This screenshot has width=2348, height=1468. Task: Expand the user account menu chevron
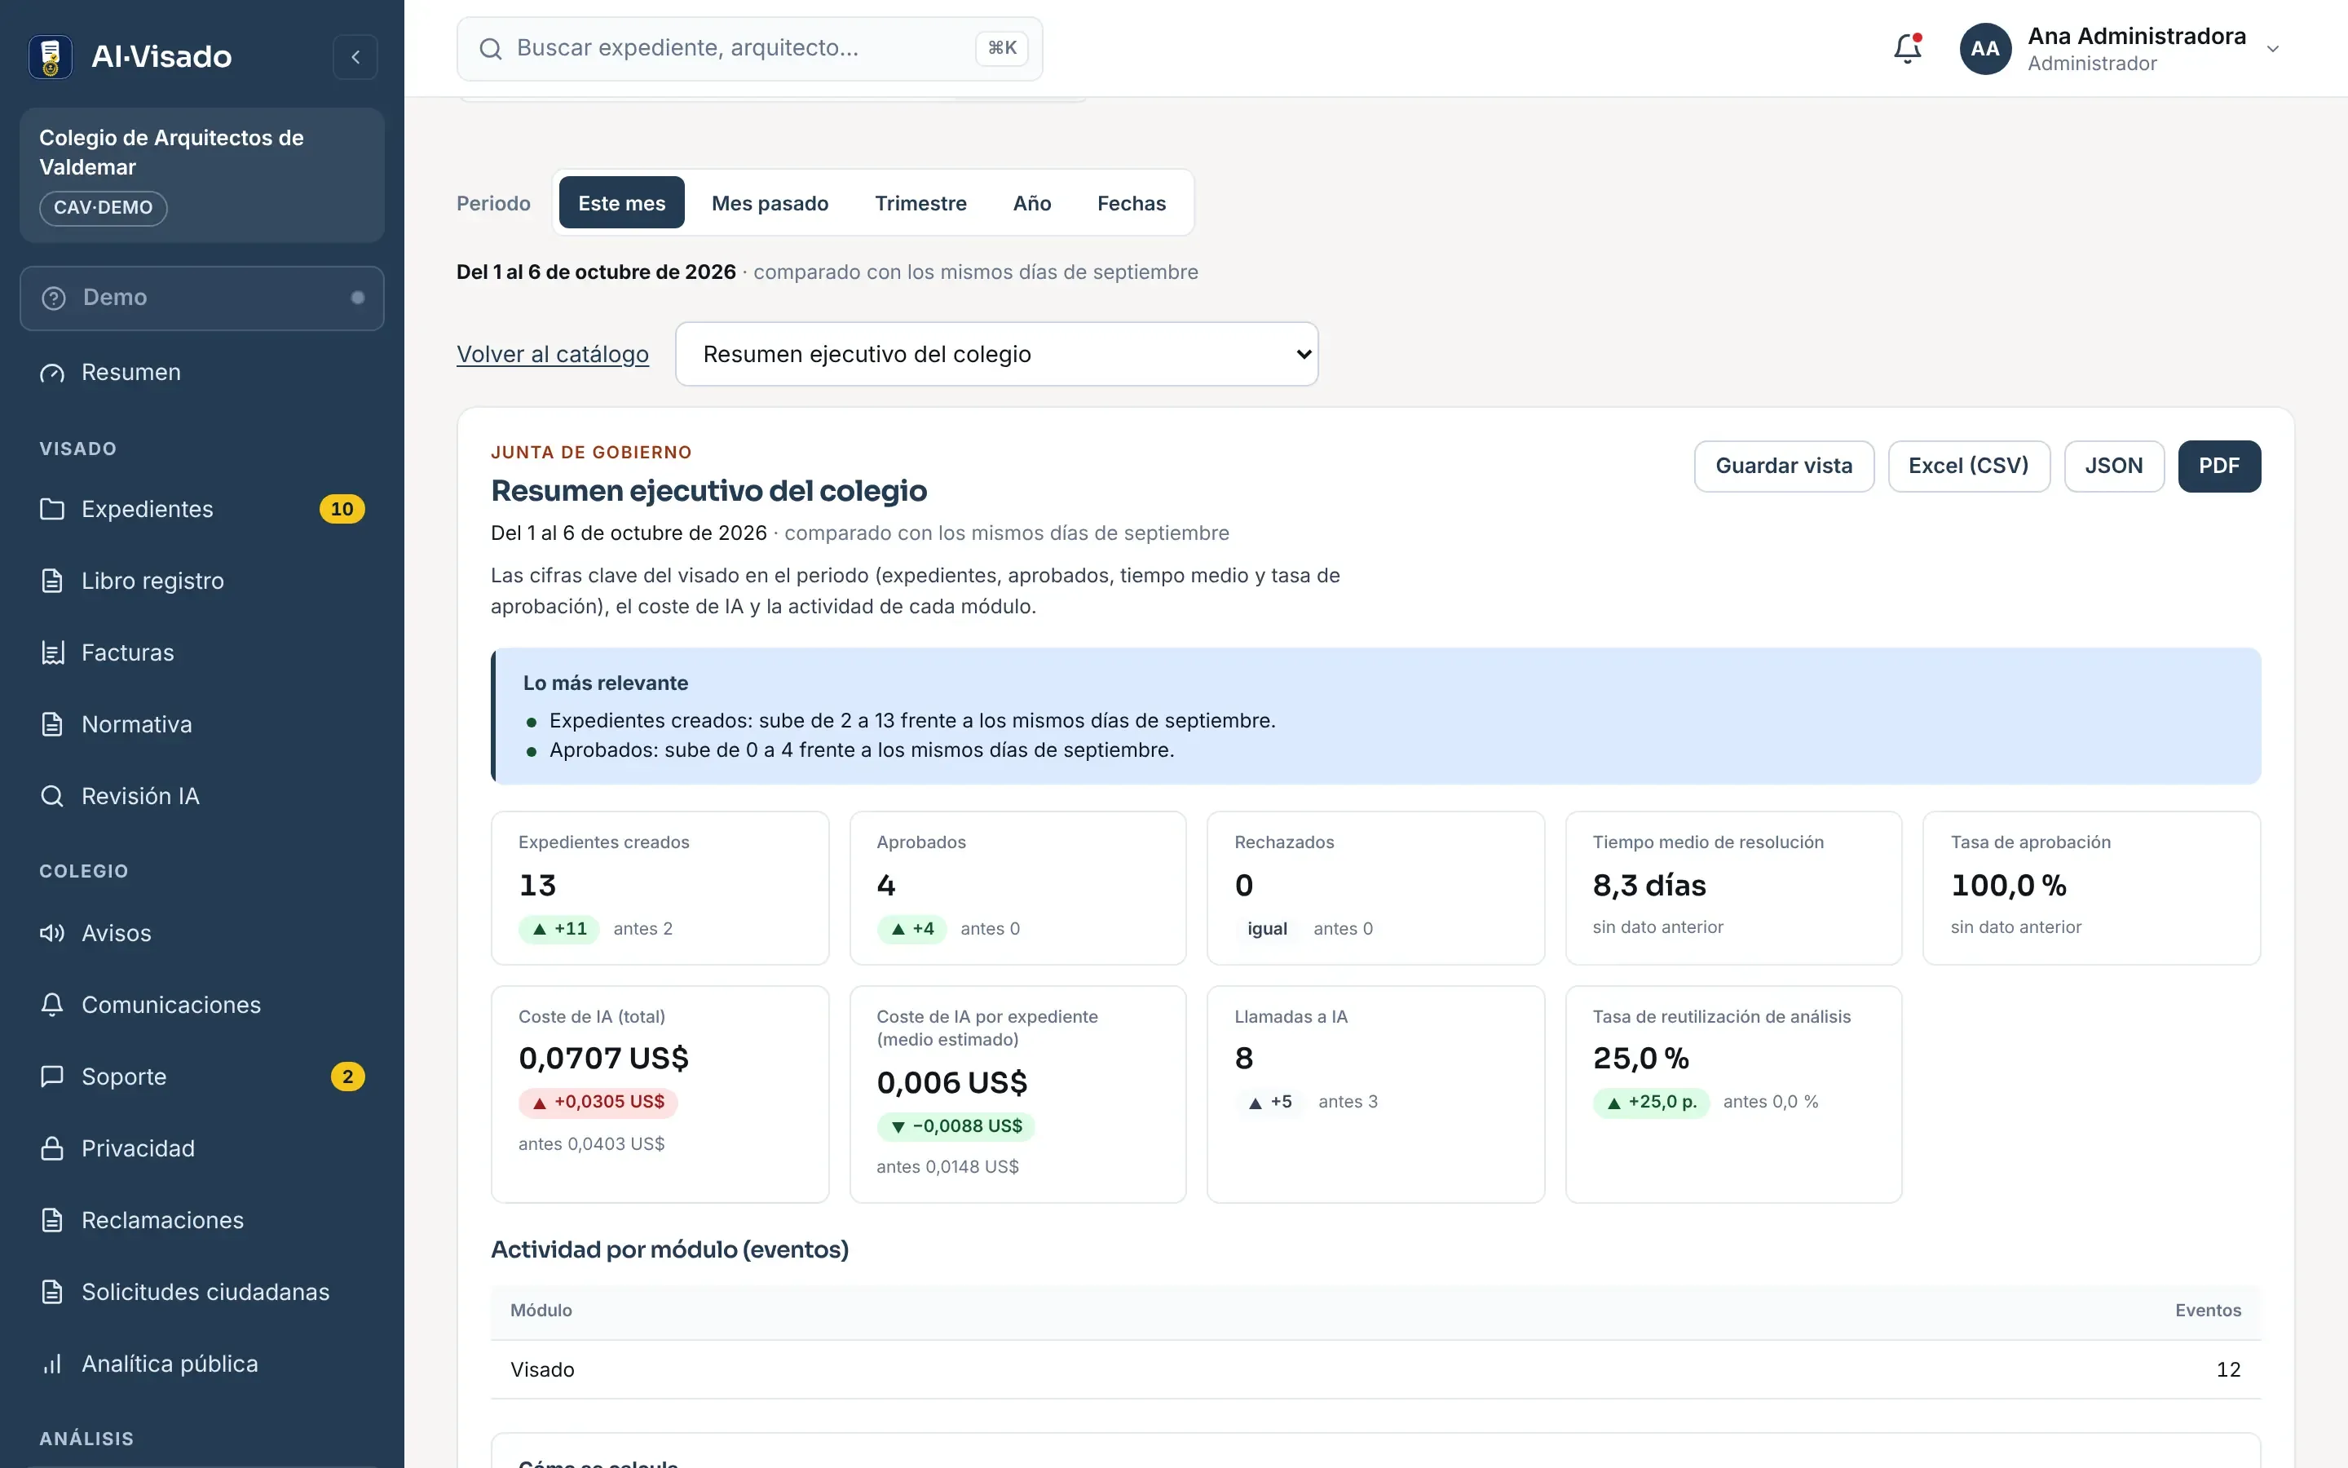[x=2272, y=50]
